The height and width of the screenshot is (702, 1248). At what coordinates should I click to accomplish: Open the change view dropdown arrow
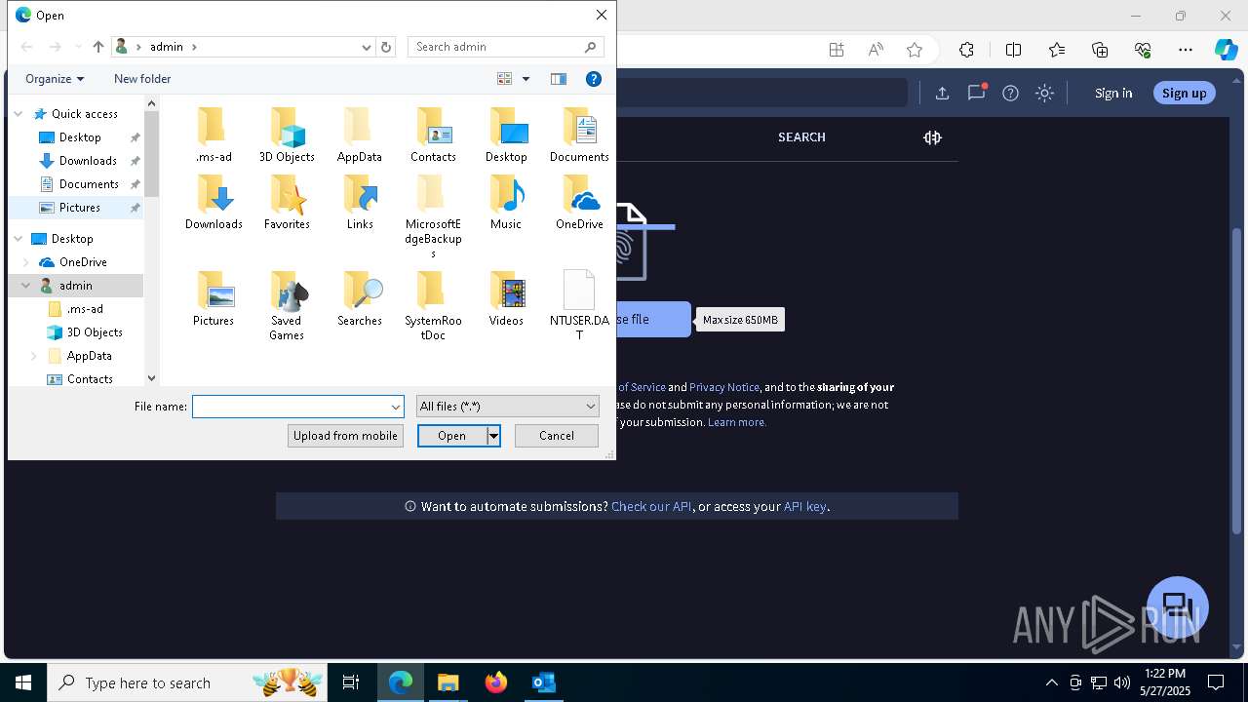[x=526, y=79]
